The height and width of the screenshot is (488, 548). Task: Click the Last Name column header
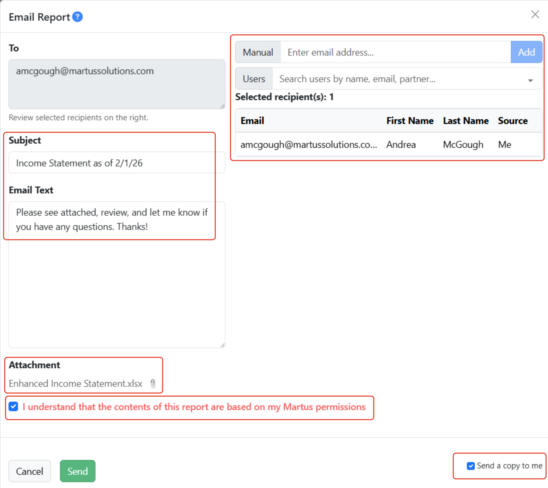coord(465,121)
